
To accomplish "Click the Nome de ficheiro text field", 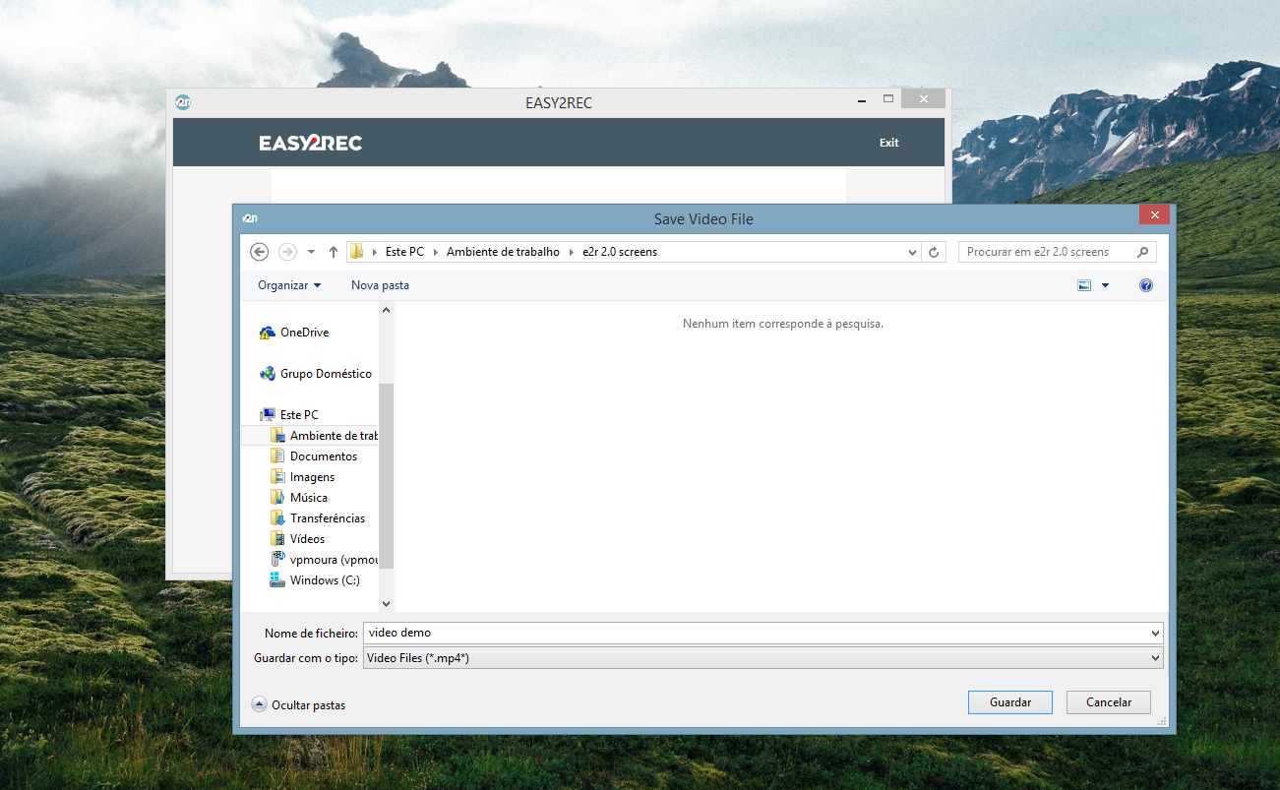I will 756,633.
